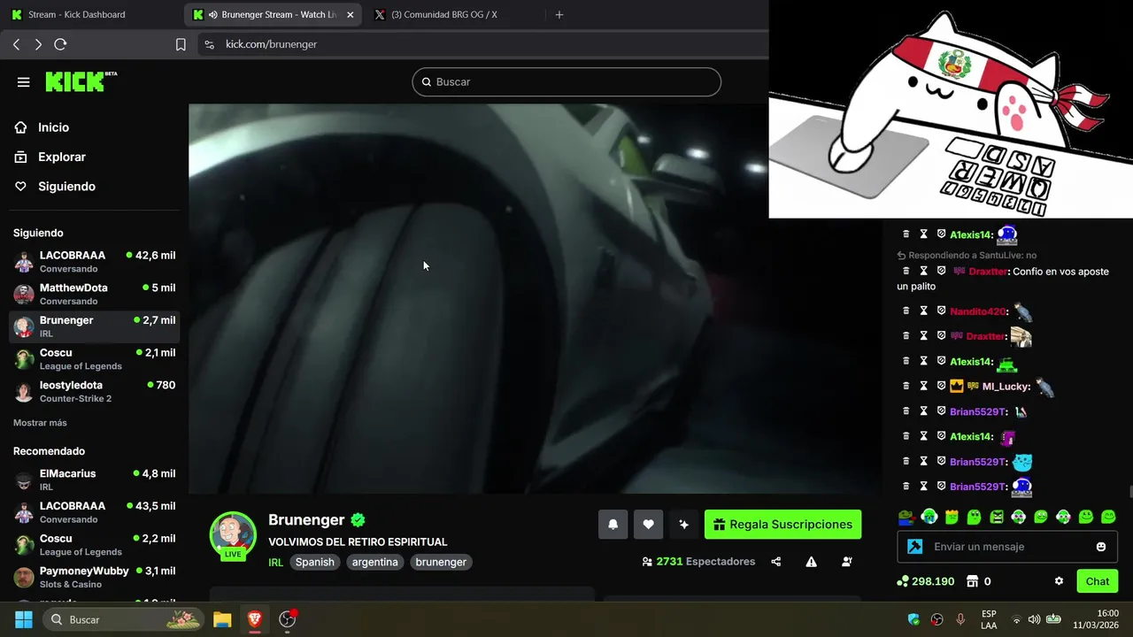1133x637 pixels.
Task: Click the Windows taskbar Buscar search box
Action: (122, 619)
